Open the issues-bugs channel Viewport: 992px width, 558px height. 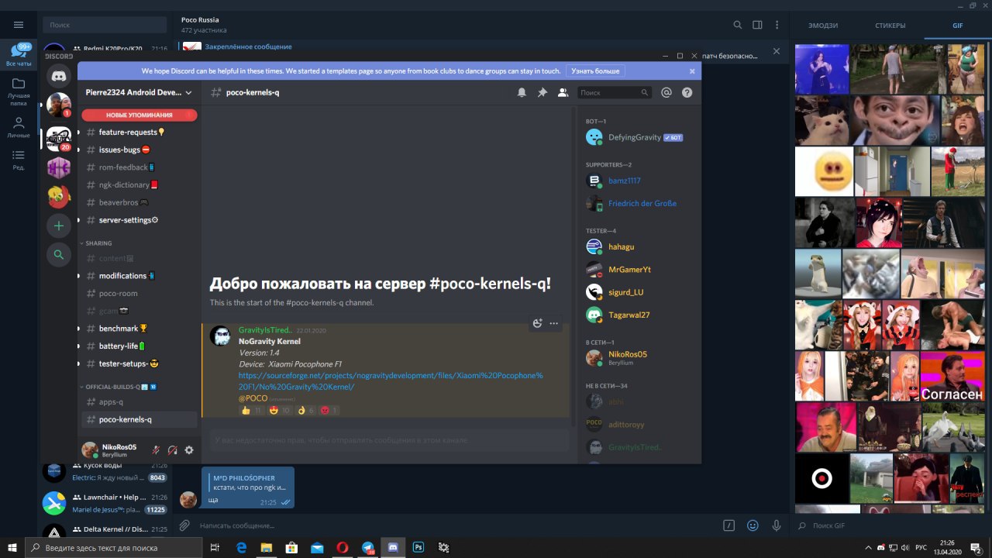[139, 150]
